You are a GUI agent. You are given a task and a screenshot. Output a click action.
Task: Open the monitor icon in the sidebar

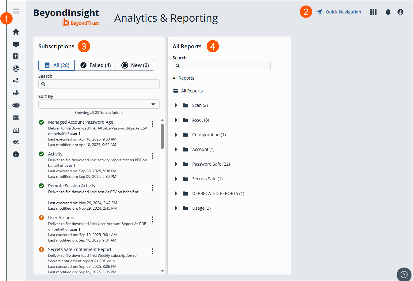pyautogui.click(x=16, y=44)
